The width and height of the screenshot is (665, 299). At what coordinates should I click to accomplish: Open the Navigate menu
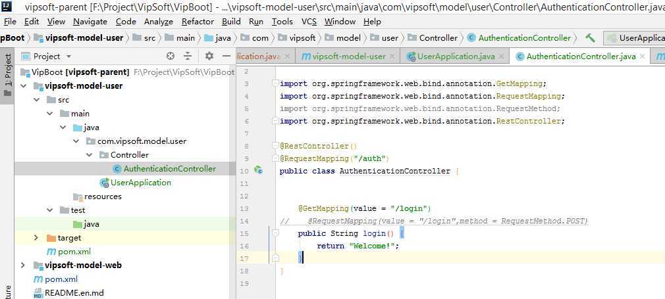(x=90, y=22)
